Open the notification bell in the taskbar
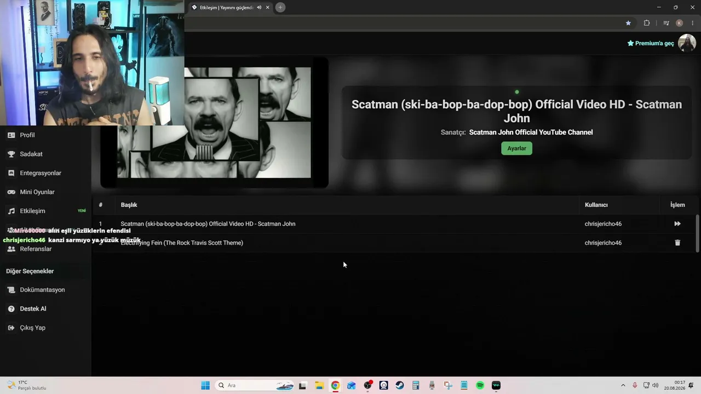 coord(692,385)
